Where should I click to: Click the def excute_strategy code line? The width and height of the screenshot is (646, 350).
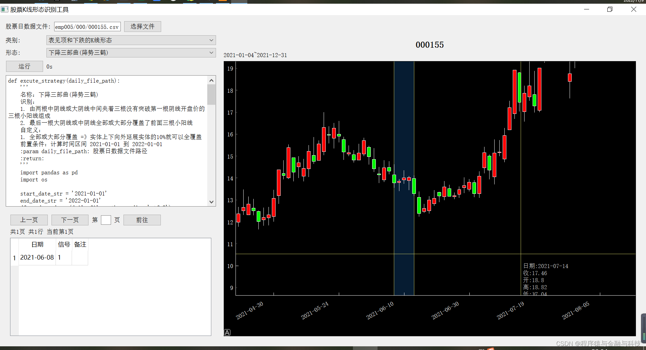point(64,81)
